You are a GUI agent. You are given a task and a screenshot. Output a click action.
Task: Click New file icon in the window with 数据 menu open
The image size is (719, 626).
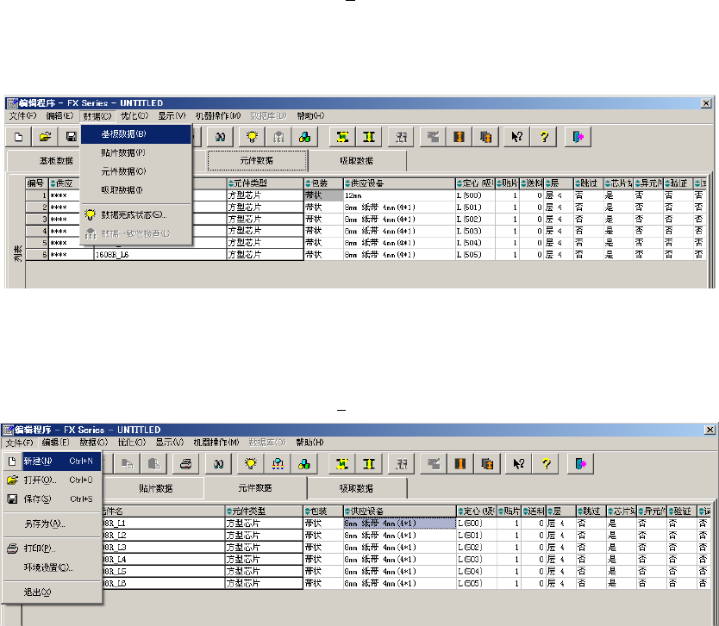(x=18, y=137)
